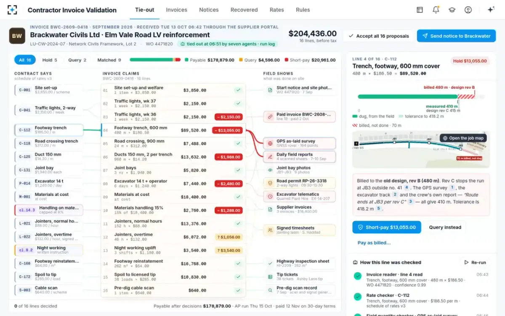This screenshot has width=505, height=316.
Task: Click the green dug-length bar in trench chart
Action: [x=407, y=96]
